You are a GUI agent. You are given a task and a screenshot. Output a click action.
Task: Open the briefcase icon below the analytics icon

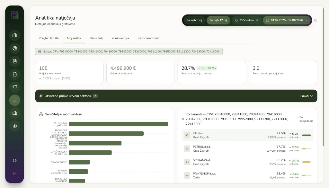(15, 113)
